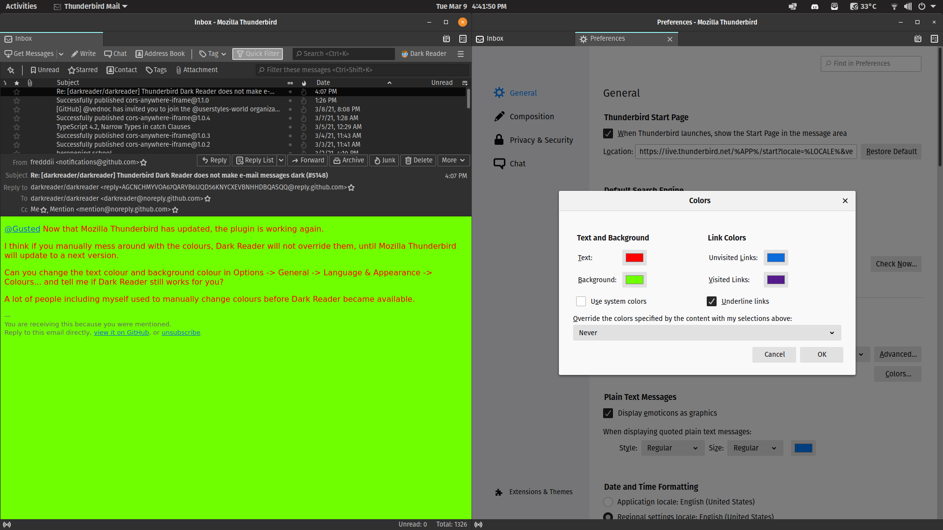
Task: Toggle the Quick Filter bar
Action: pyautogui.click(x=257, y=53)
